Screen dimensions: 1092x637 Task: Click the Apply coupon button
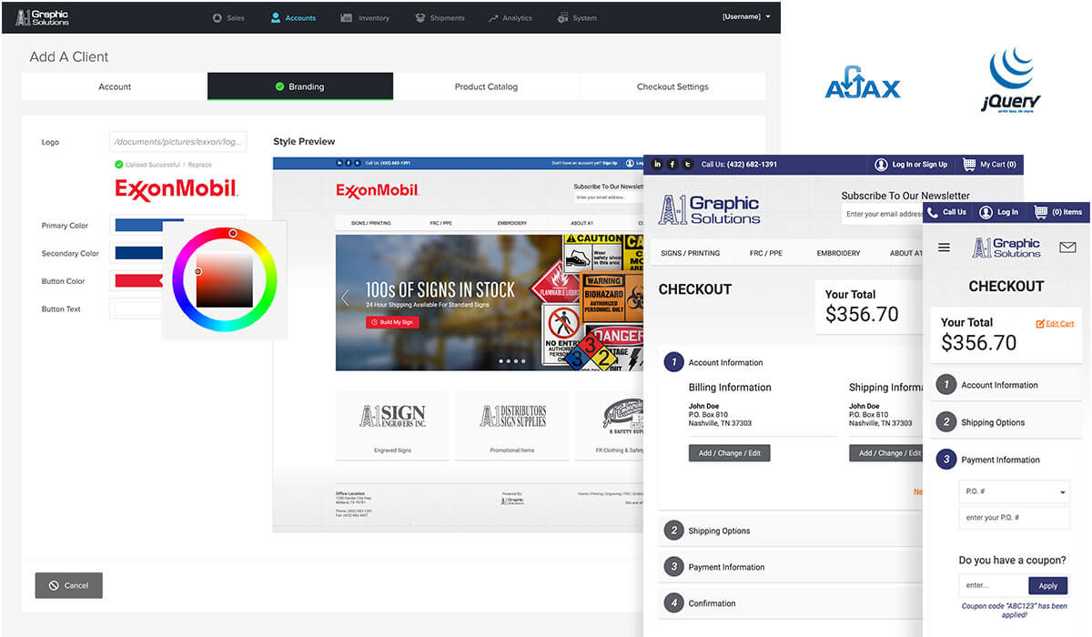(x=1048, y=586)
